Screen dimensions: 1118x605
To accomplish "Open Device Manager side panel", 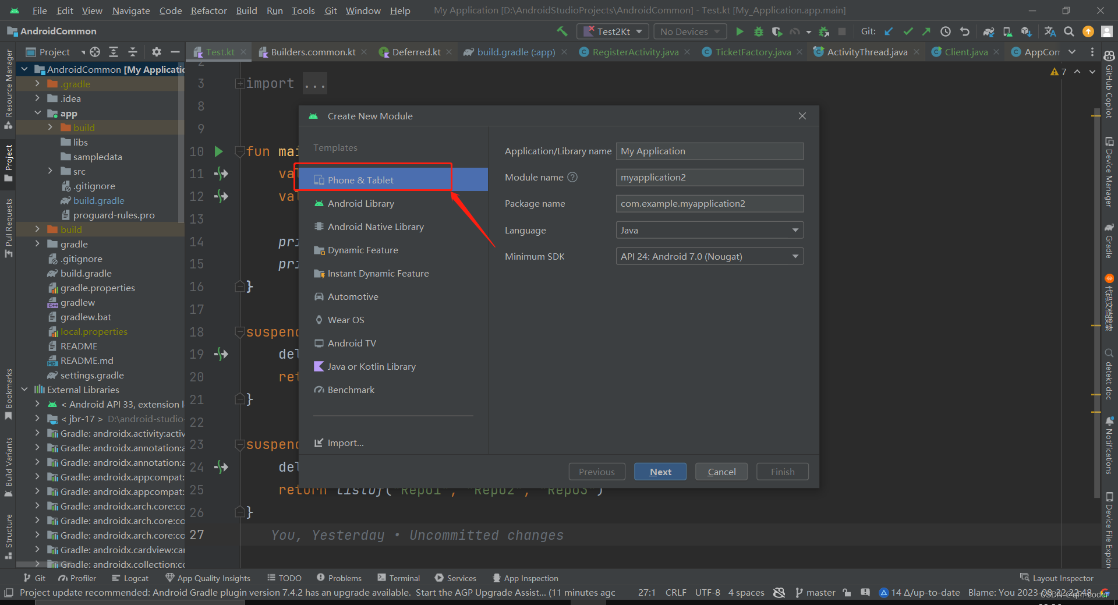I will tap(1109, 172).
